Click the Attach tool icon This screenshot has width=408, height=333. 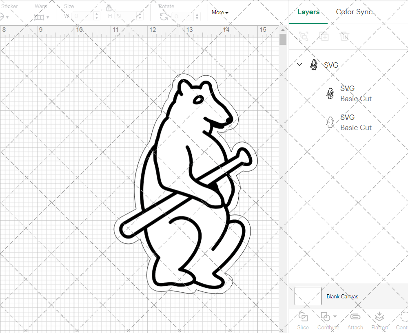[x=355, y=317]
